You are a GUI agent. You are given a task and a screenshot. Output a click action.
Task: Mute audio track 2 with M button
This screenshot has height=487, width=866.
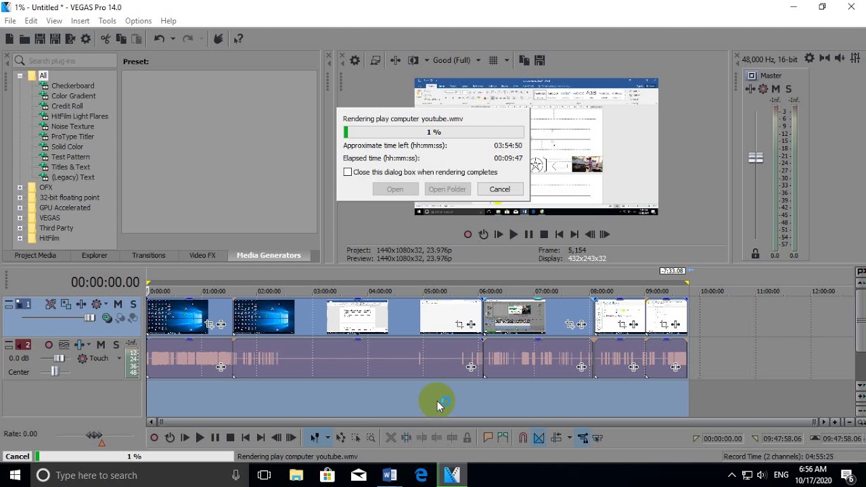(101, 345)
